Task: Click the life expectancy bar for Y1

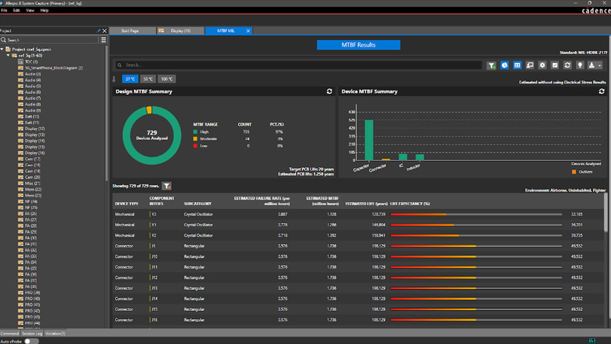Action: tap(476, 225)
